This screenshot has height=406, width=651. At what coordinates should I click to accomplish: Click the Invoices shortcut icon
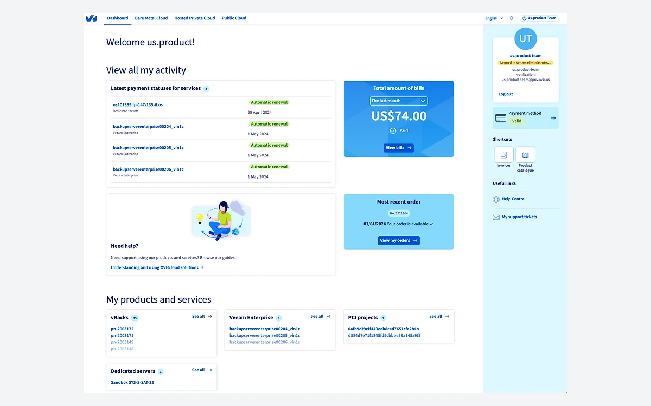pyautogui.click(x=503, y=155)
